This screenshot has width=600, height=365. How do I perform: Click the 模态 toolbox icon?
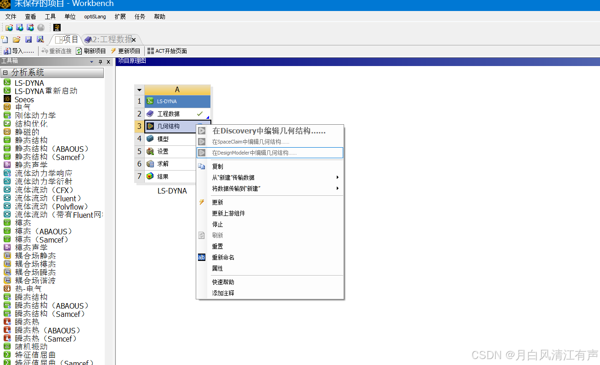point(7,223)
